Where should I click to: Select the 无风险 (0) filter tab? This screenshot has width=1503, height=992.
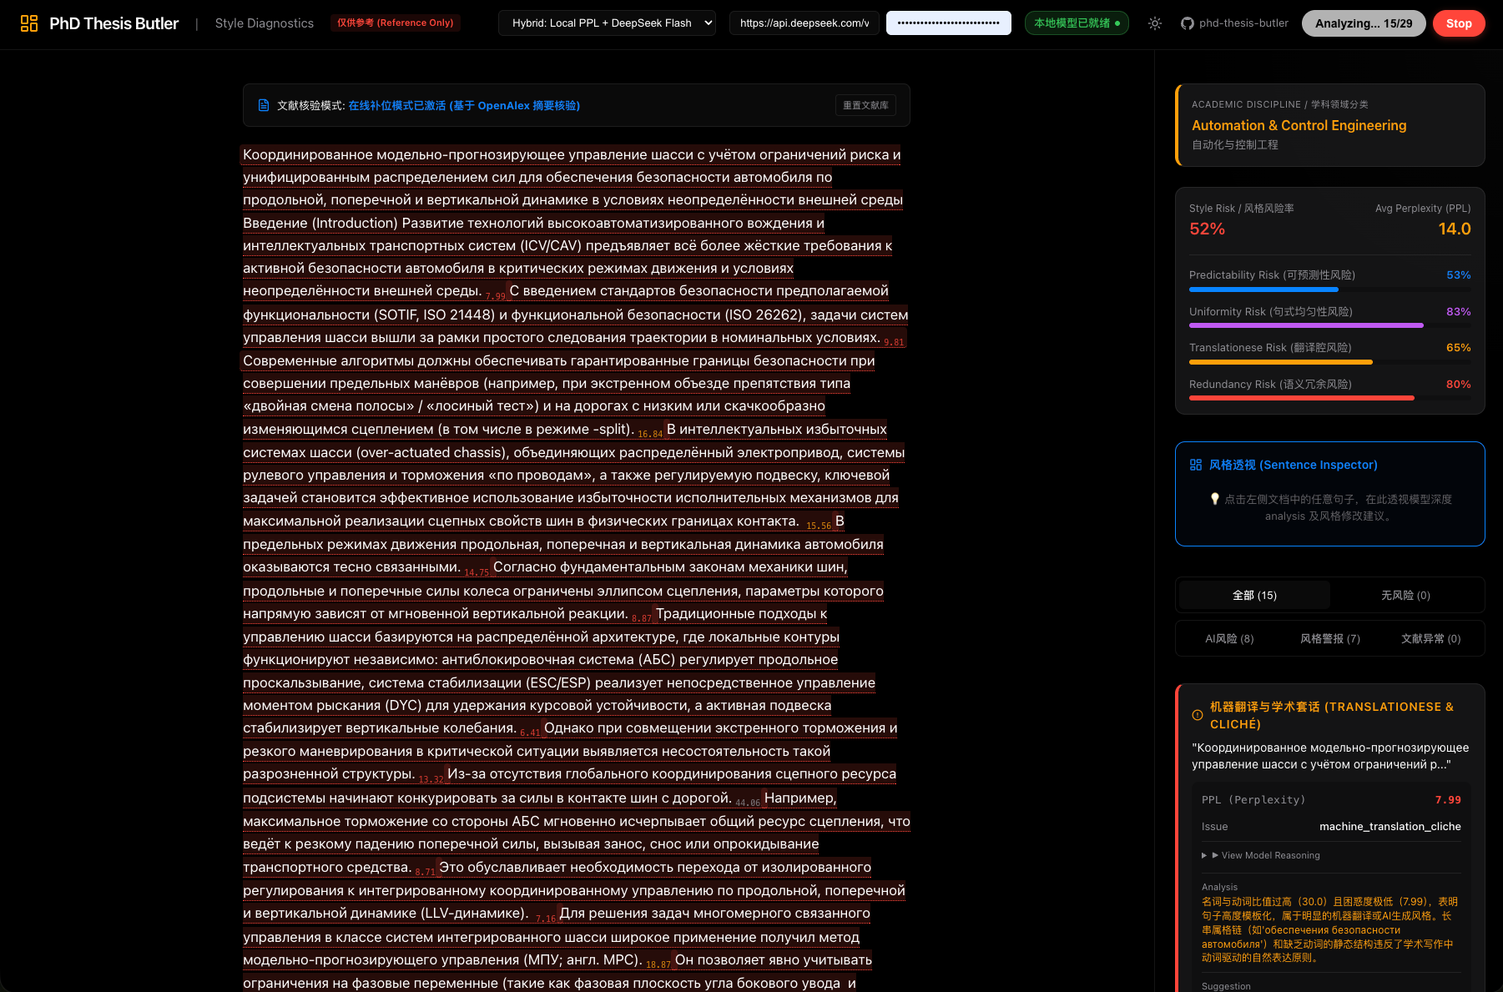click(x=1405, y=595)
